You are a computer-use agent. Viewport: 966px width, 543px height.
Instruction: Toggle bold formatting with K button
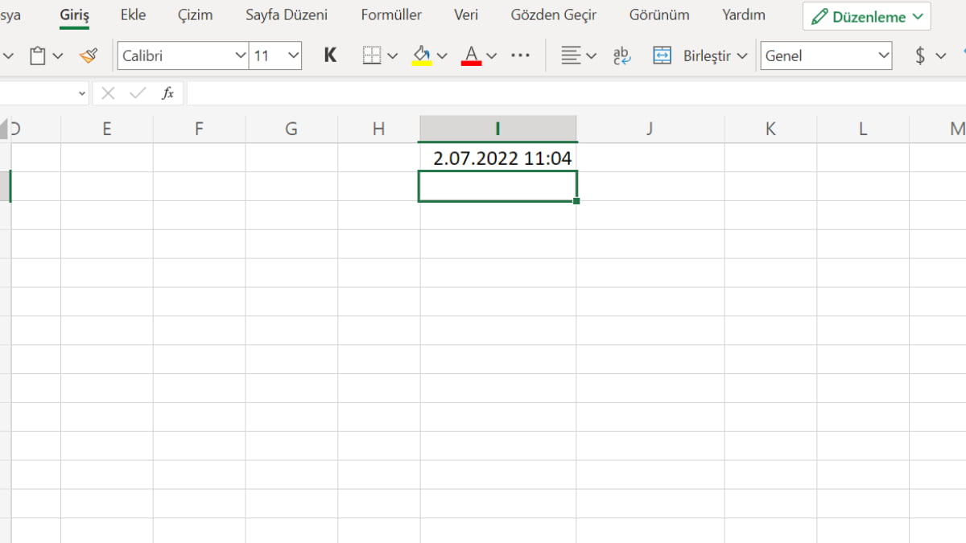pyautogui.click(x=329, y=56)
